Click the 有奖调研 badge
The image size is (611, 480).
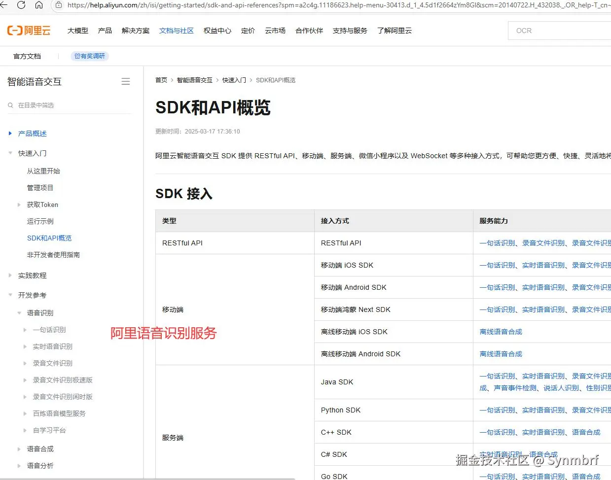(x=90, y=56)
